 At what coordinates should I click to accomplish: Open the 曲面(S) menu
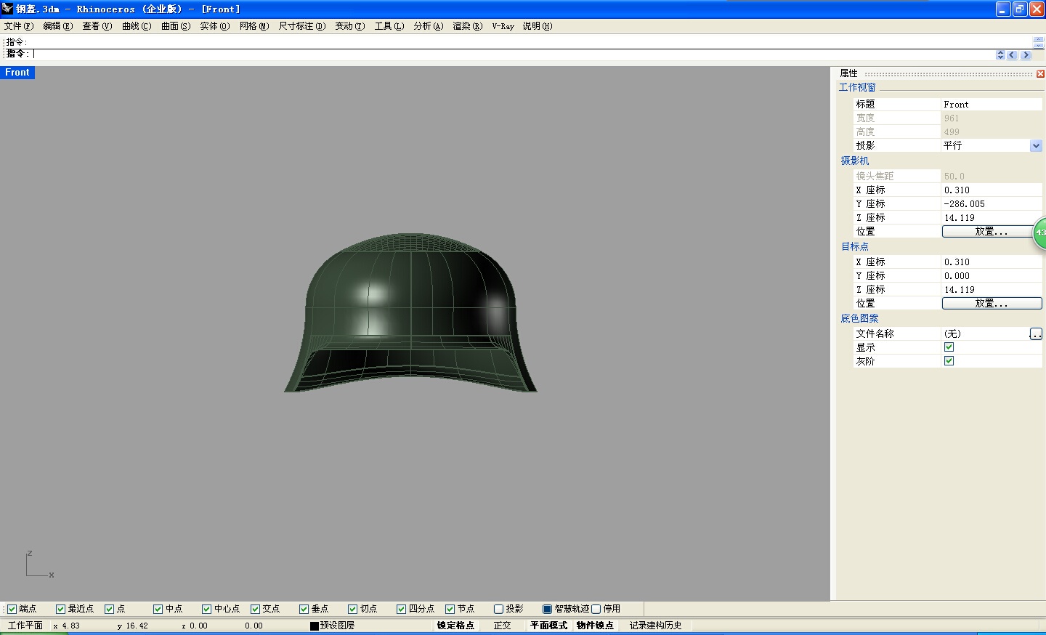point(176,26)
